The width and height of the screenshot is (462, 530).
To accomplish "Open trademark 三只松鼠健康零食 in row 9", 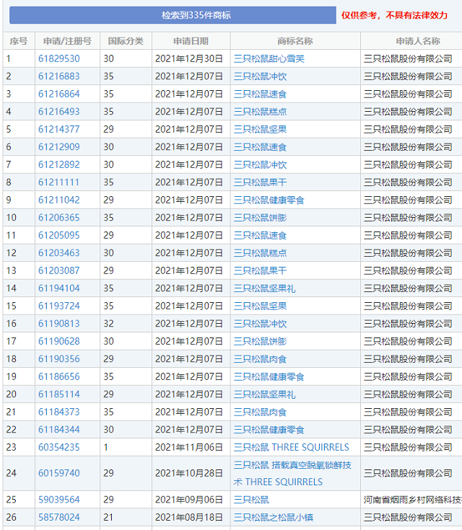I will (269, 200).
